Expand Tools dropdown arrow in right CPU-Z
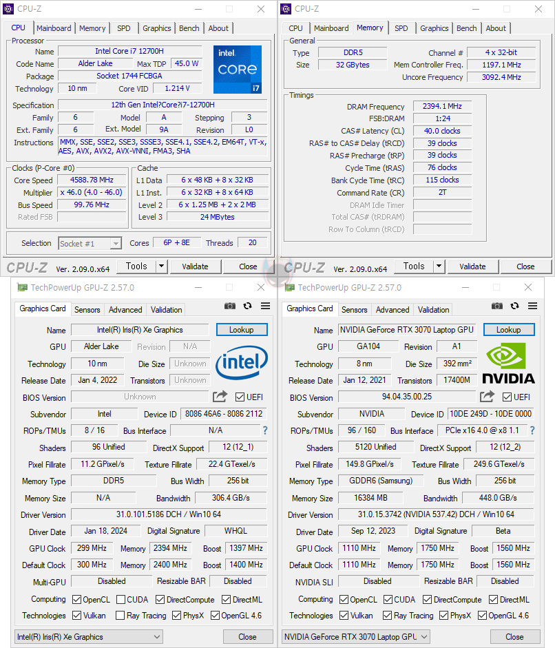This screenshot has width=555, height=648. click(439, 266)
